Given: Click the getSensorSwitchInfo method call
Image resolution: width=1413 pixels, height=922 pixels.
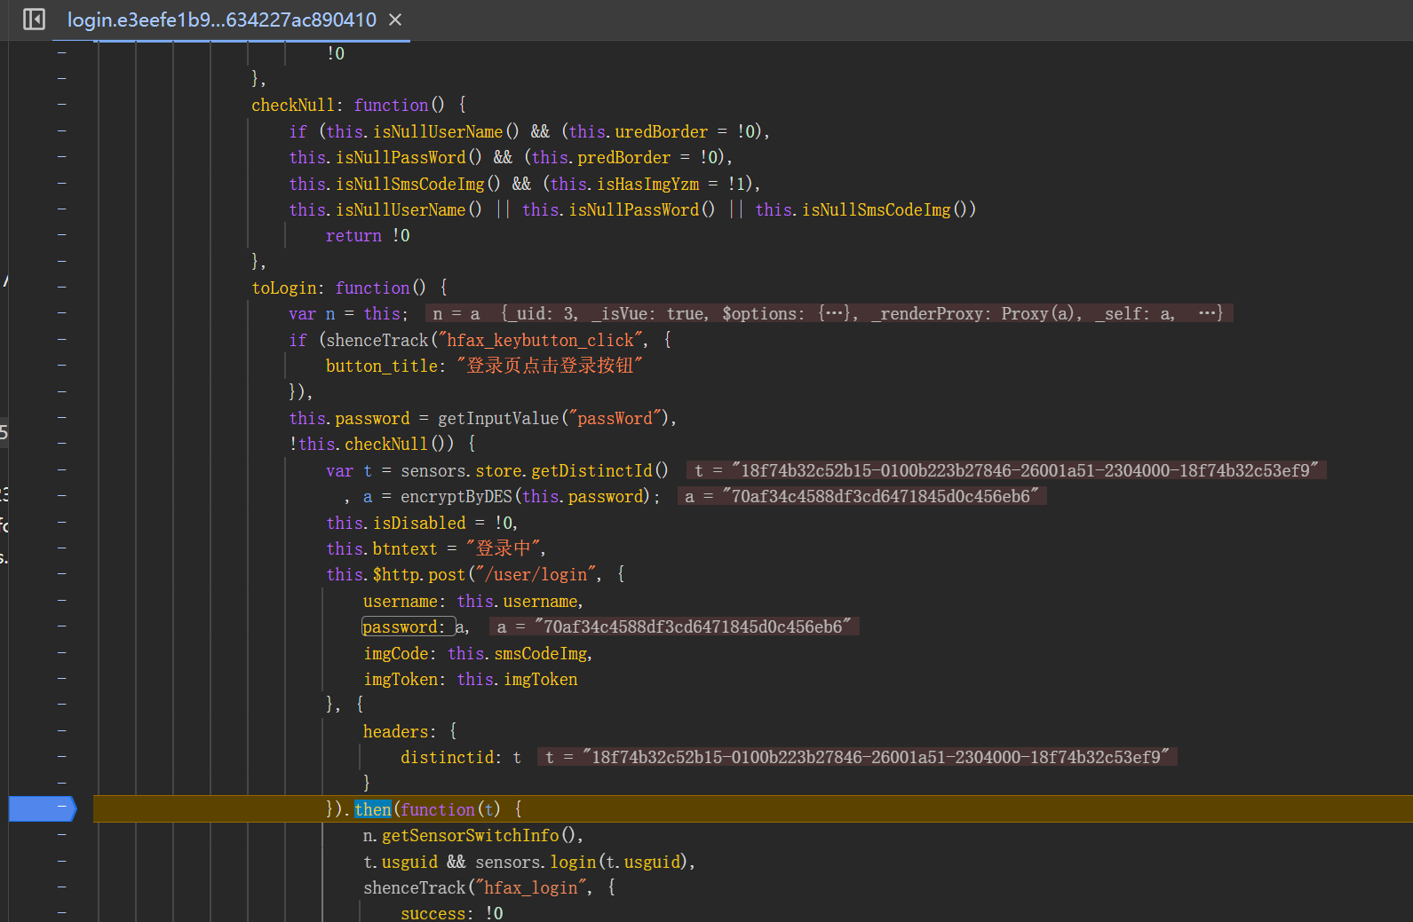Looking at the screenshot, I should point(471,835).
